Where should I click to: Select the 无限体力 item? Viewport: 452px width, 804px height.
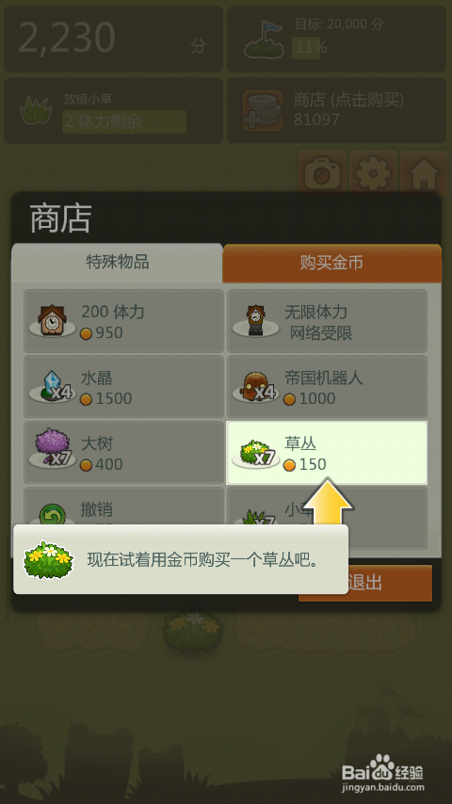point(327,321)
